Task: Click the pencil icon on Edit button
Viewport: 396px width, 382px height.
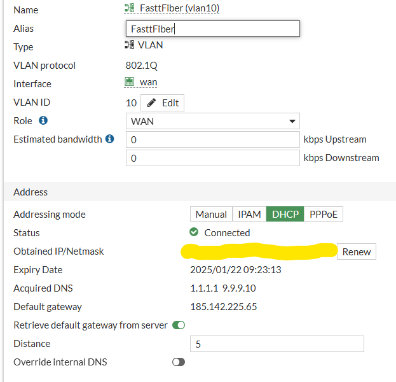Action: pyautogui.click(x=152, y=103)
